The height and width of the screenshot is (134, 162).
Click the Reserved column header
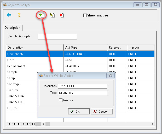point(117,48)
